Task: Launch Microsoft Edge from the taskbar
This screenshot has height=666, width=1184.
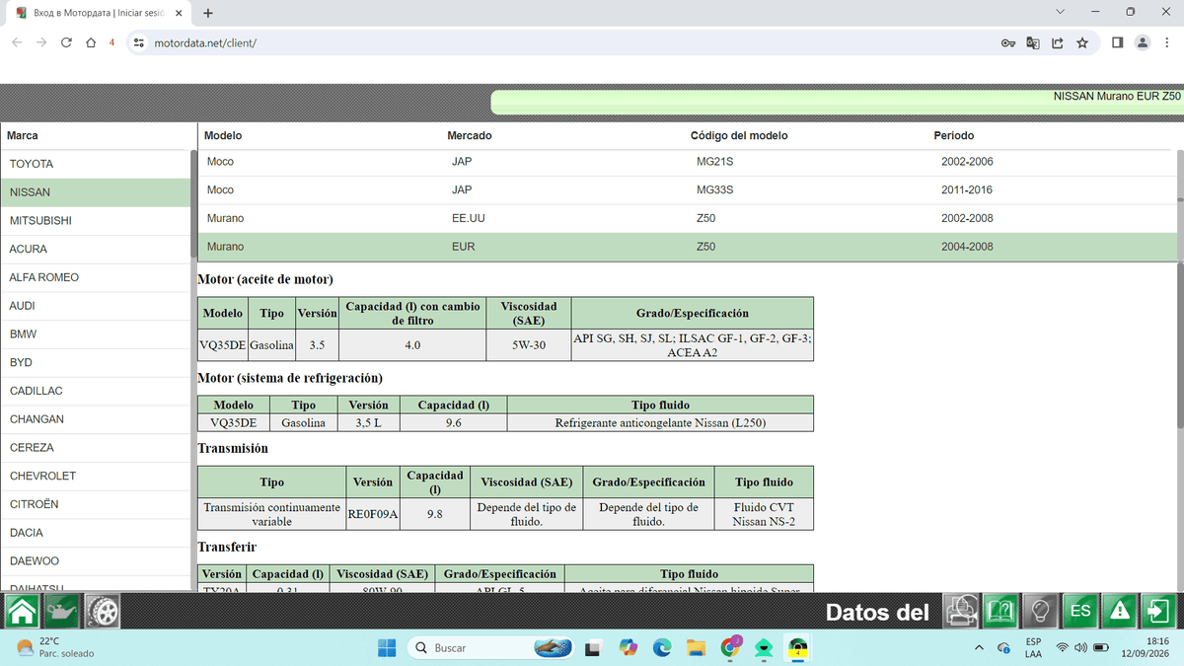Action: pos(661,647)
